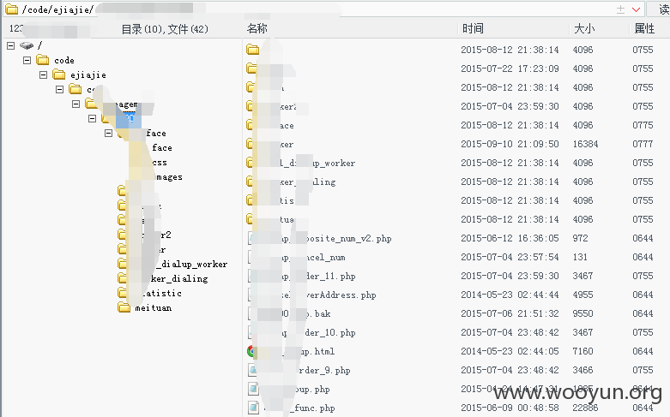
Task: Select the _dialup_worker folder in tree
Action: coord(191,265)
